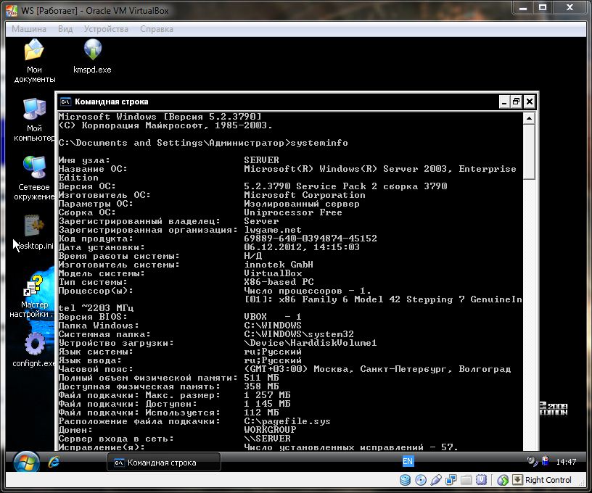Click the install date 06.12.2012, 14:15:03
This screenshot has width=592, height=493.
coord(302,247)
